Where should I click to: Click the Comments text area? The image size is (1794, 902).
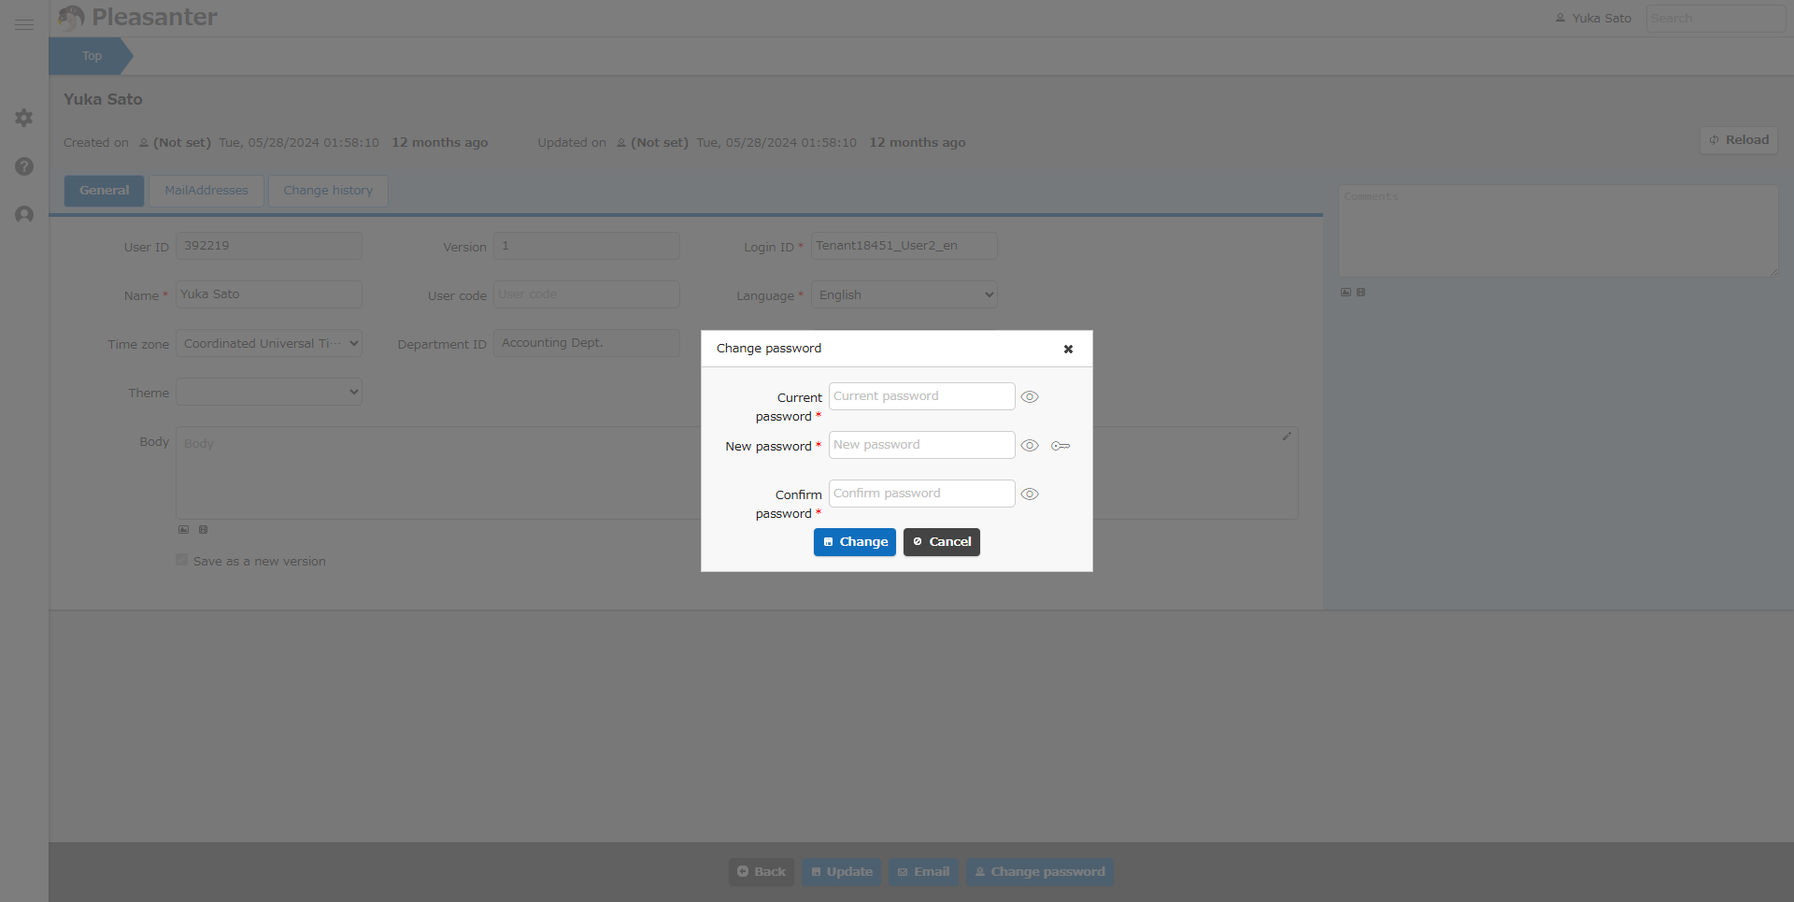(x=1559, y=231)
